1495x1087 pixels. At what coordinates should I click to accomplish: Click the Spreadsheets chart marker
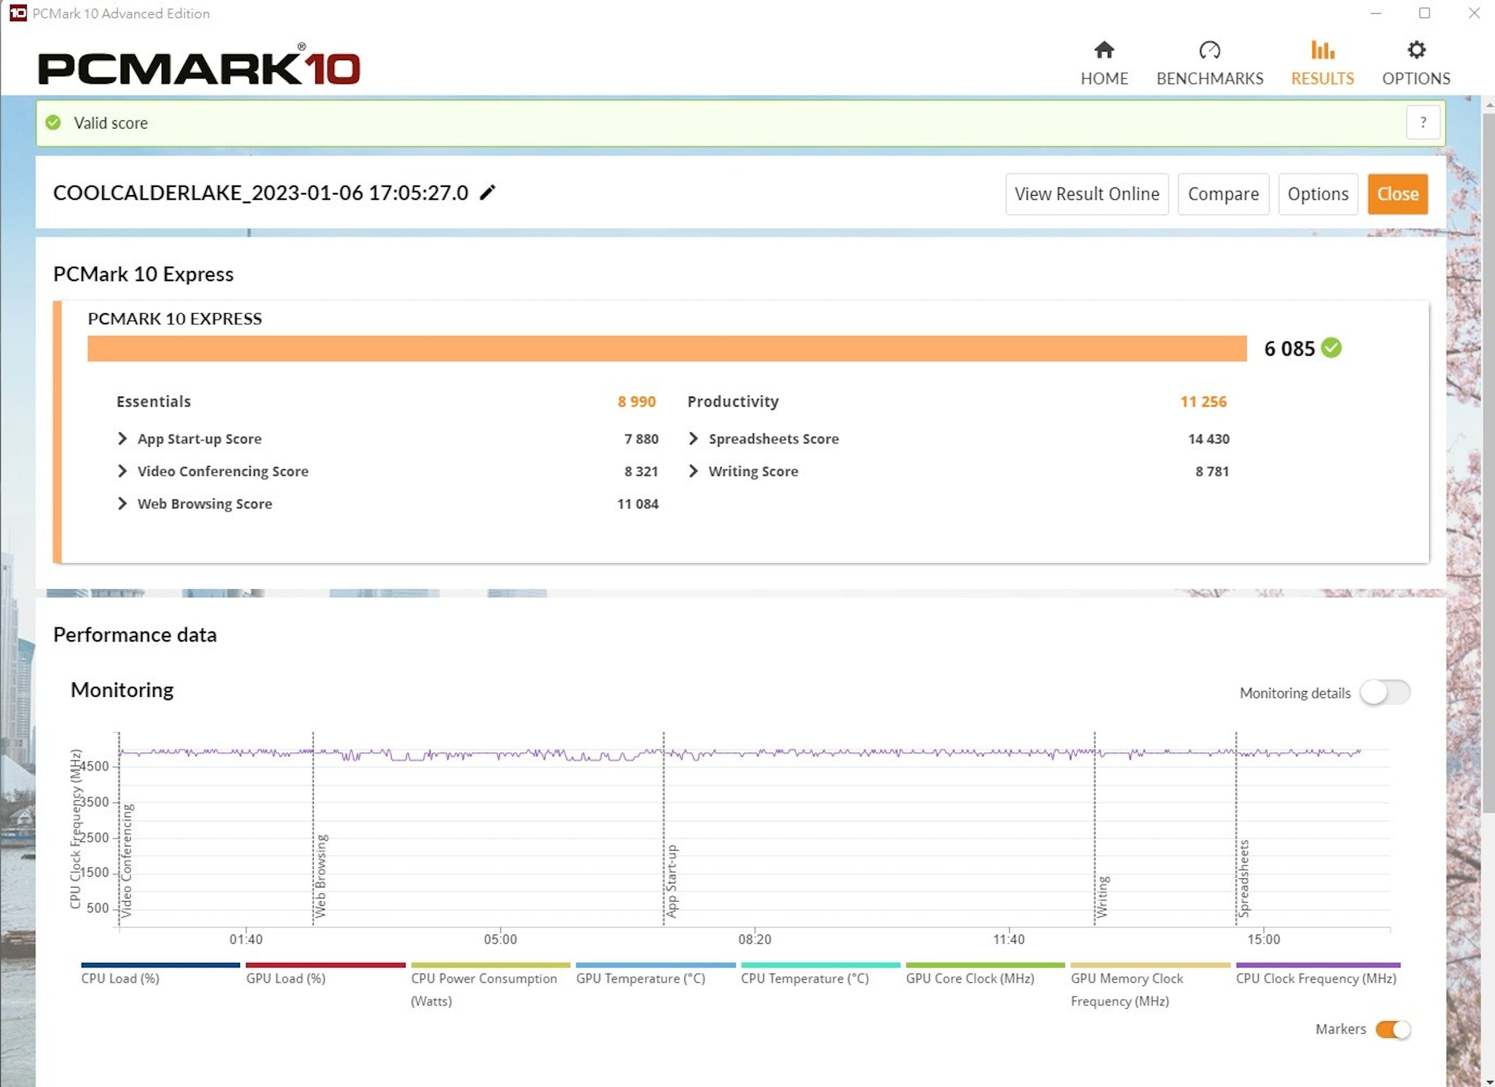(1244, 878)
